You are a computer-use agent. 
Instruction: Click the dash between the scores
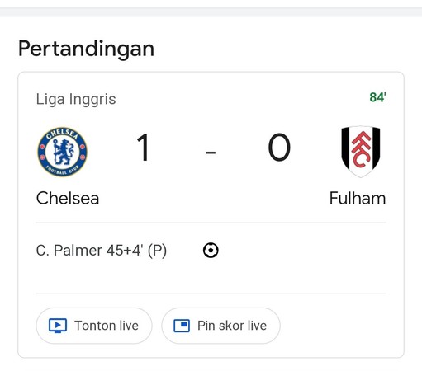211,152
